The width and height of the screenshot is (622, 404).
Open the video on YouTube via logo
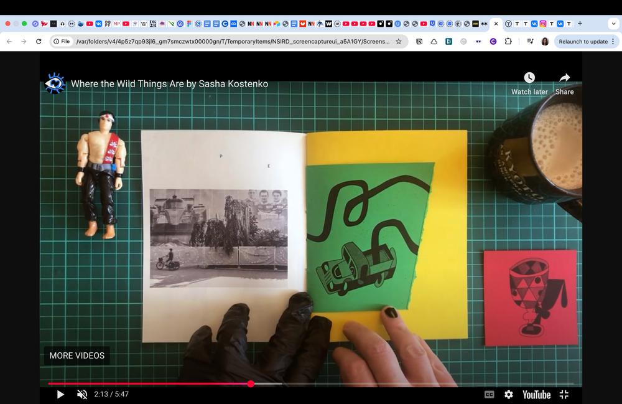pos(536,395)
